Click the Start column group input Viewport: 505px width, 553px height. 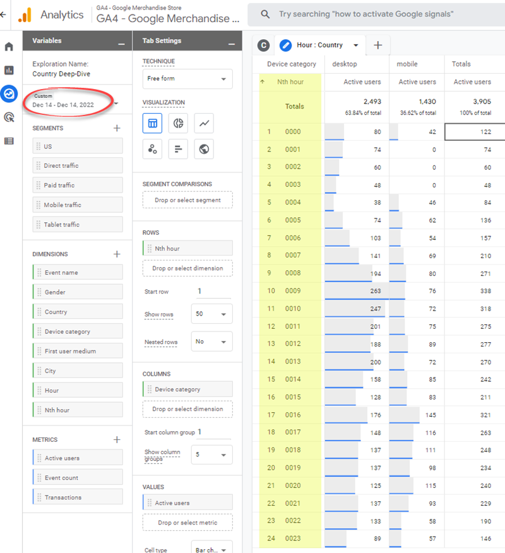coord(213,432)
